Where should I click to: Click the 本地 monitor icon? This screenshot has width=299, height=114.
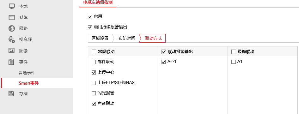tap(12, 6)
